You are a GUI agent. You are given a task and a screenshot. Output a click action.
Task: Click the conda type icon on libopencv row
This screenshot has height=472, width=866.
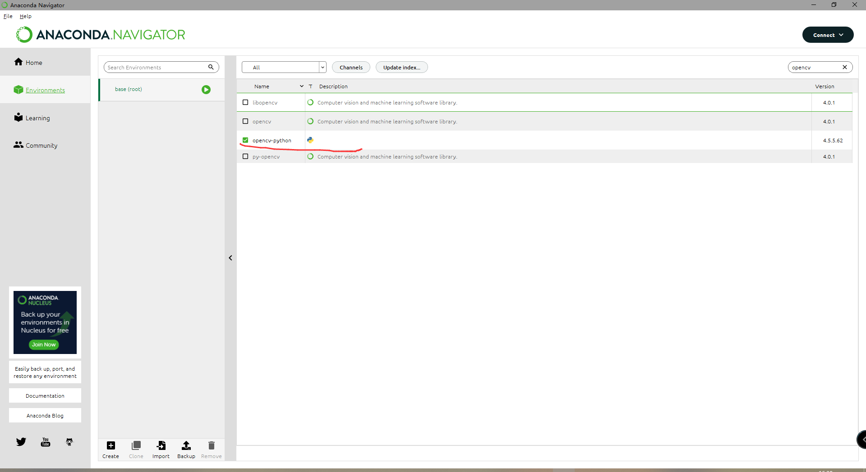(x=310, y=102)
